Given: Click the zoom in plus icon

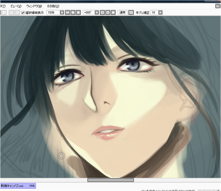Looking at the screenshot, I should [x=73, y=13].
